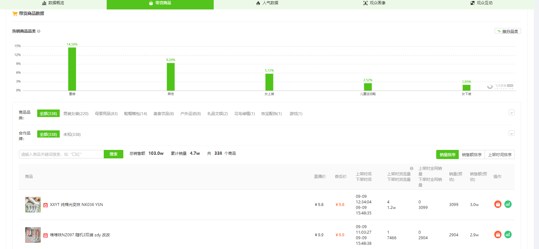Go to the 观众互动 tab
Viewport: 539px width, 249px height.
(481, 3)
